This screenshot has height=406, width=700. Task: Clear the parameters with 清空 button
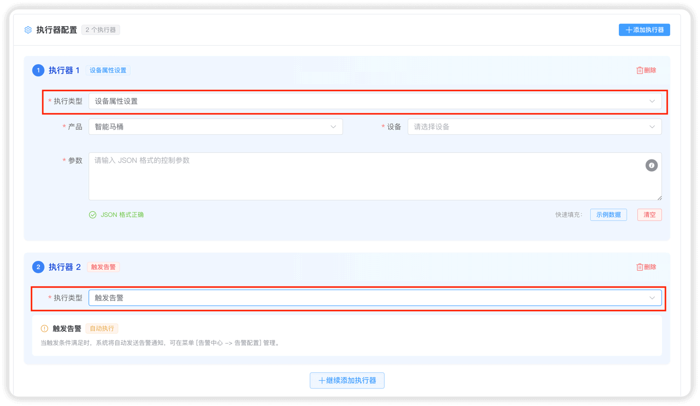pos(649,215)
